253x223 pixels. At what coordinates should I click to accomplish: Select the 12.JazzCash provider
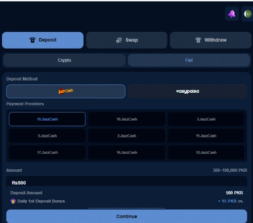pyautogui.click(x=206, y=153)
